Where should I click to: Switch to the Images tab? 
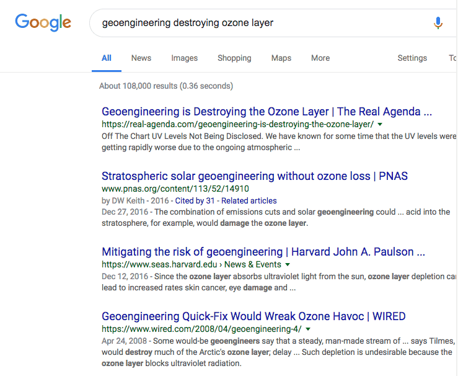click(184, 58)
